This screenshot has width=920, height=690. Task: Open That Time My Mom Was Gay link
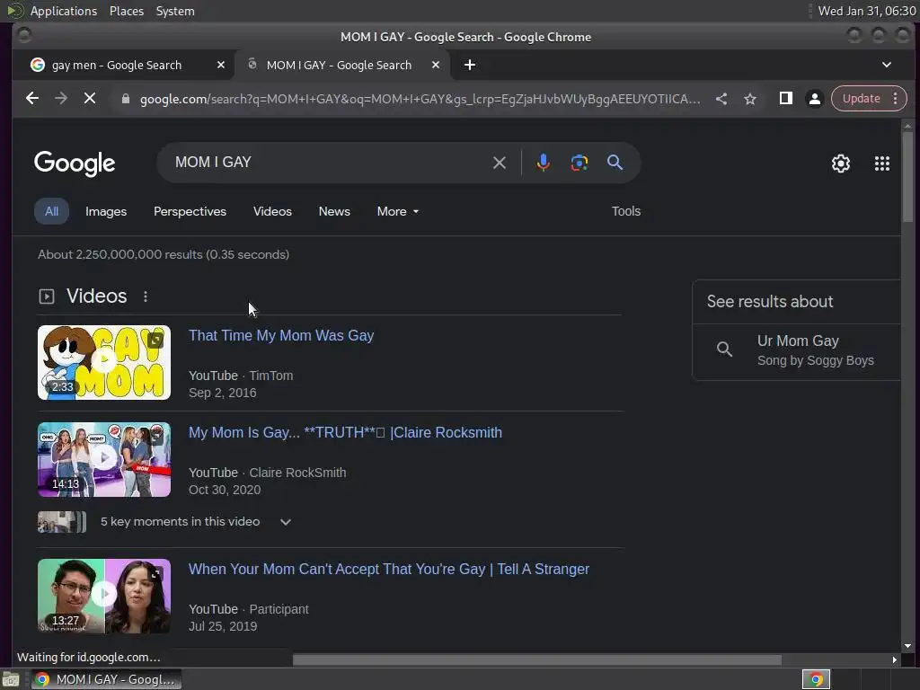281,336
